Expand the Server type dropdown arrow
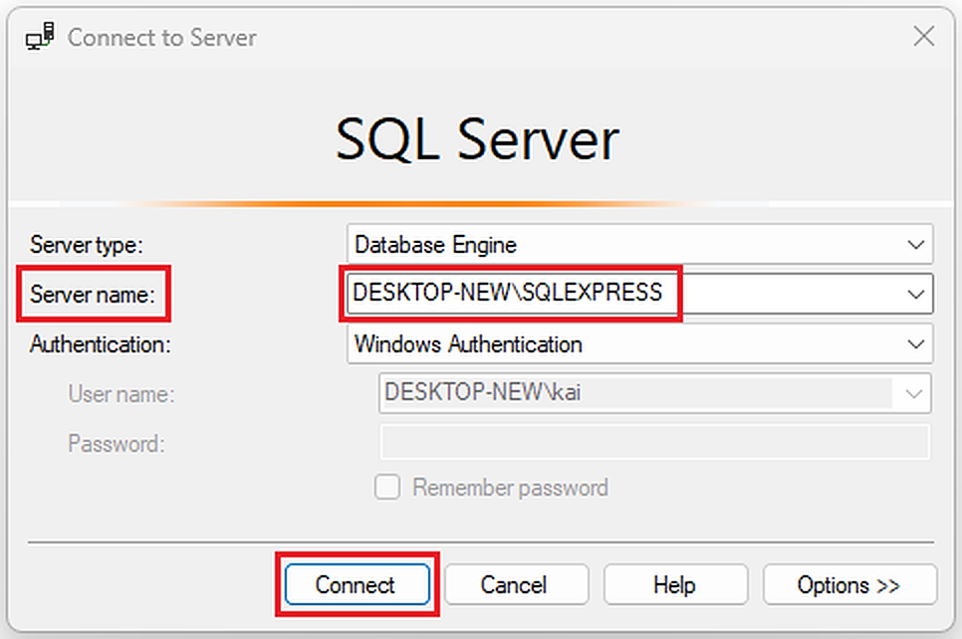The image size is (962, 639). [x=915, y=244]
